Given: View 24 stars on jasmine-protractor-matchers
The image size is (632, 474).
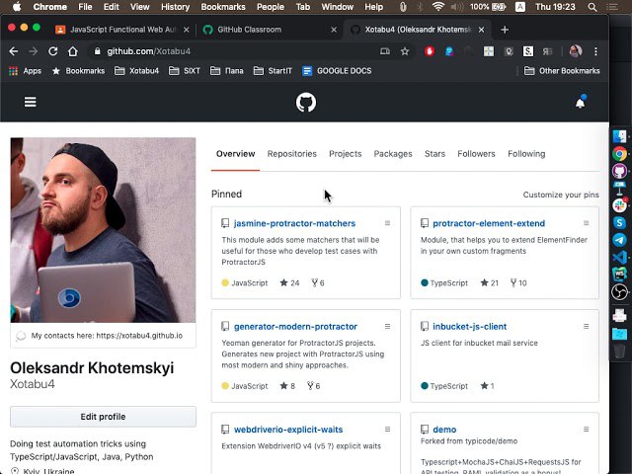Looking at the screenshot, I should point(289,283).
